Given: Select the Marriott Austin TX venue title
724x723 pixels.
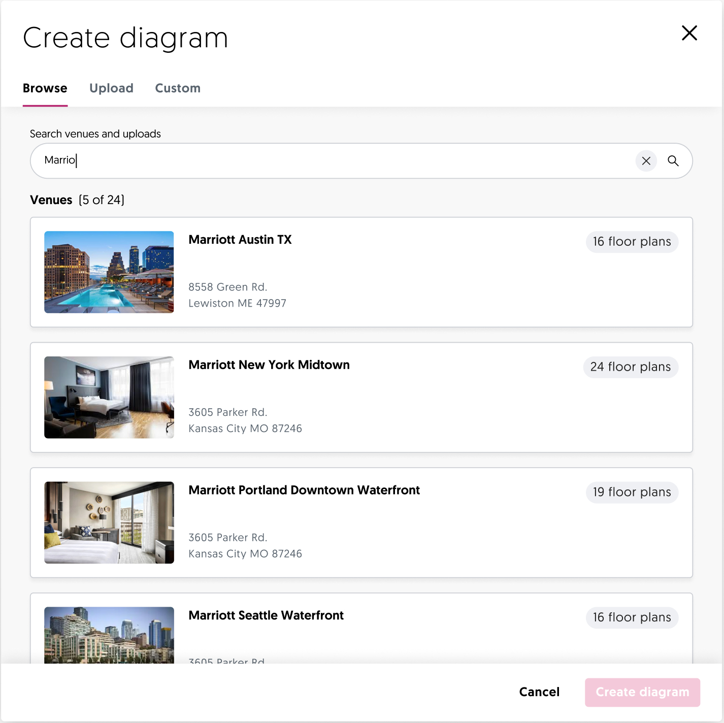Looking at the screenshot, I should tap(240, 240).
